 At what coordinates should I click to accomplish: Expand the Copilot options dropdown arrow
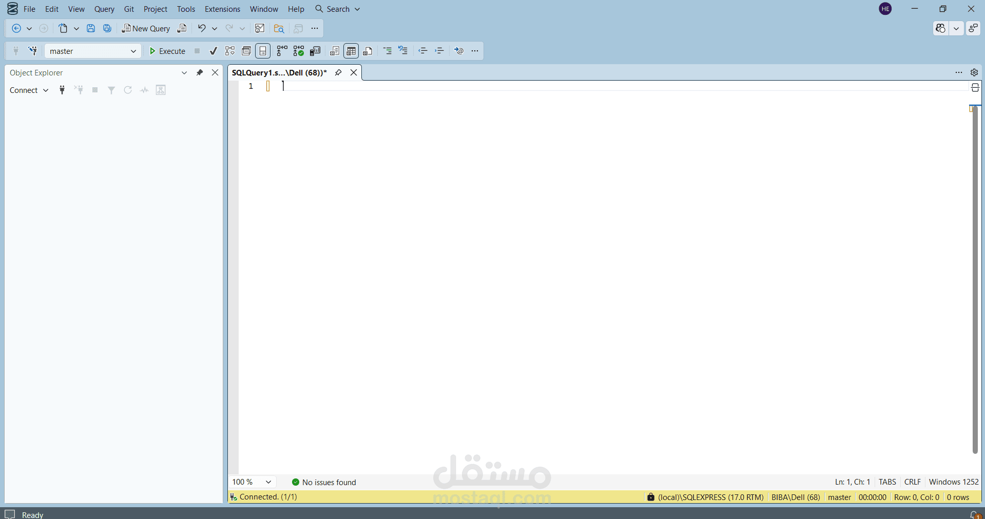pos(956,29)
